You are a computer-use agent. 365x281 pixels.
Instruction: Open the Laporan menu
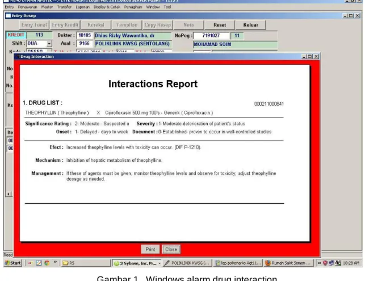[82, 7]
